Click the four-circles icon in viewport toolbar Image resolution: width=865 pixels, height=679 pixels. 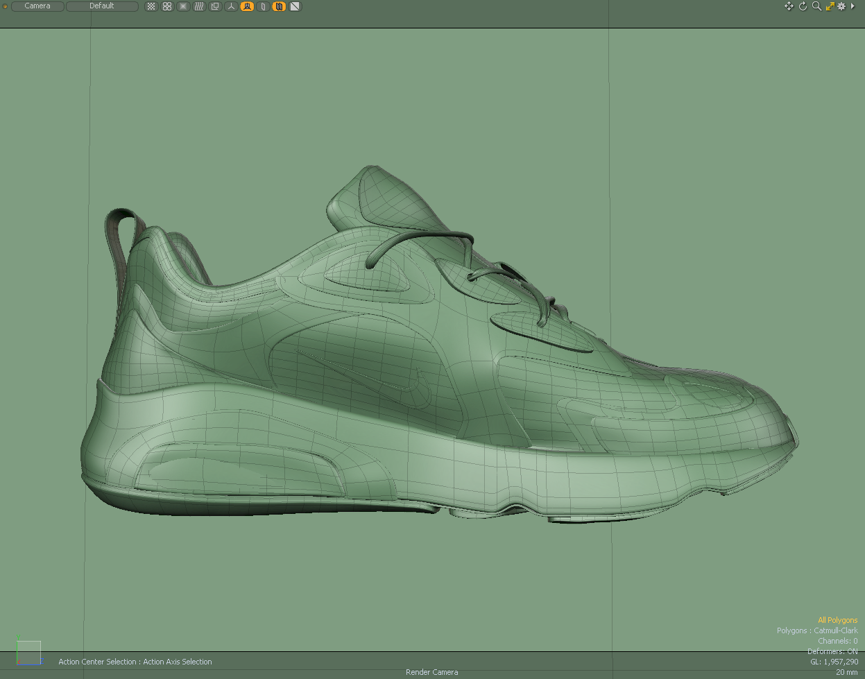167,6
